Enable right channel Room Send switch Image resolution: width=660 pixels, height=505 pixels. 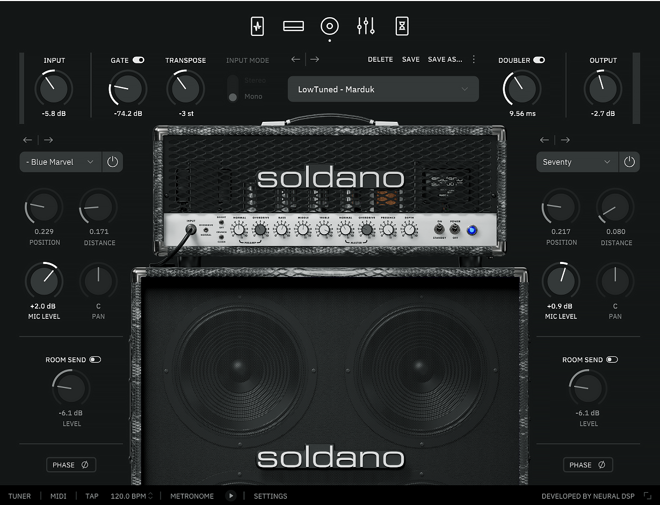(612, 360)
